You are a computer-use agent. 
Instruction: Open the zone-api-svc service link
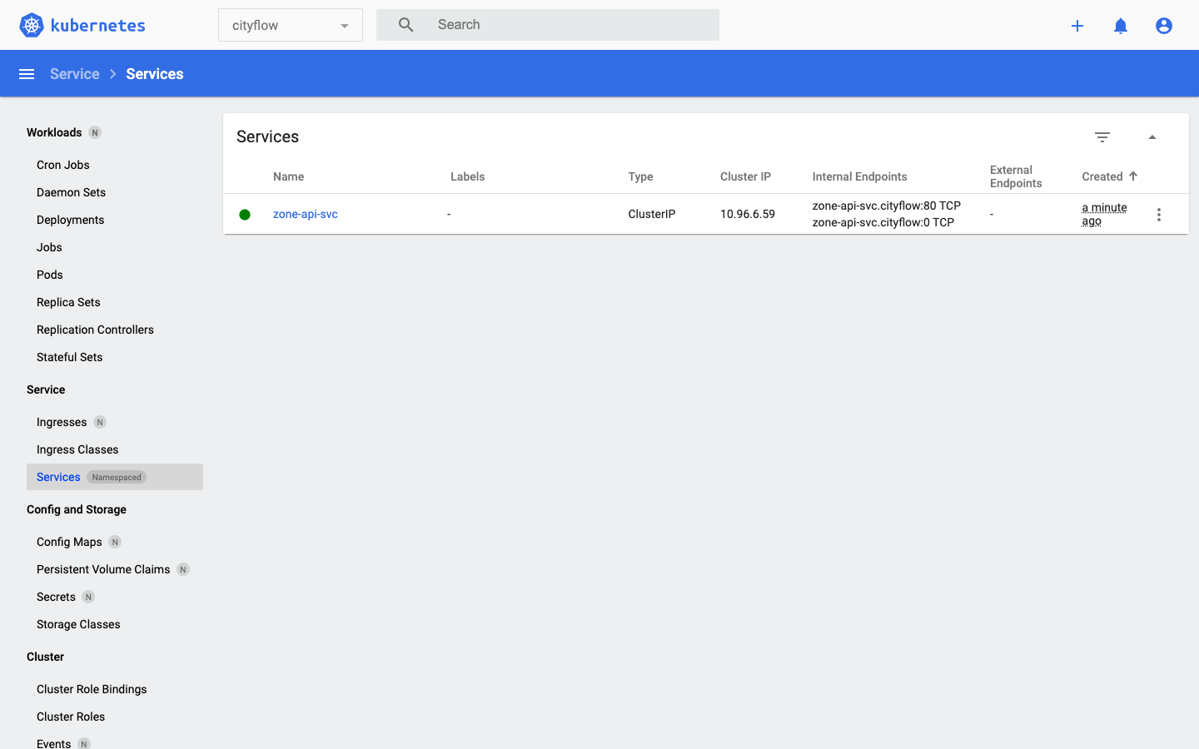point(306,214)
